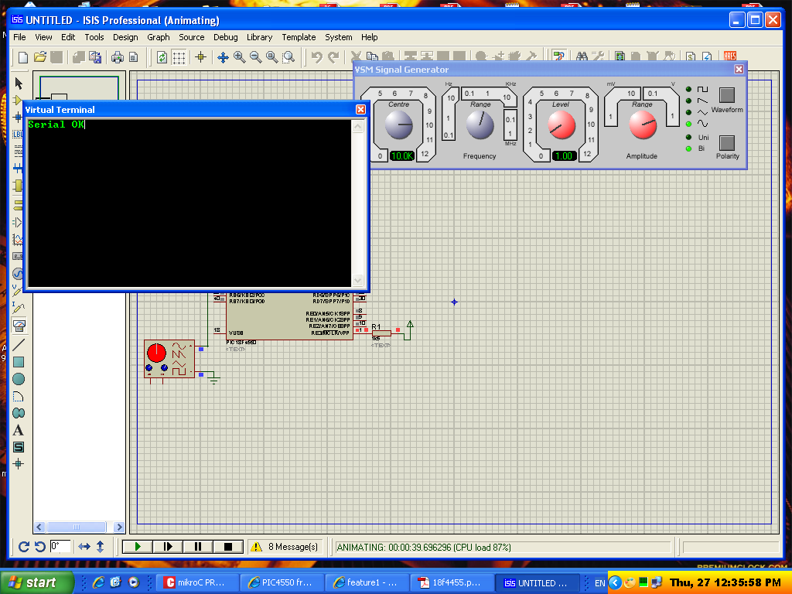792x594 pixels.
Task: Select the 2D Graphics Text tool
Action: pyautogui.click(x=19, y=430)
